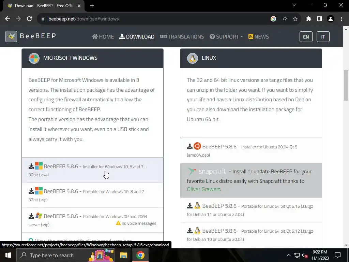Click the Google icon in address bar
349x262 pixels.
tap(273, 19)
